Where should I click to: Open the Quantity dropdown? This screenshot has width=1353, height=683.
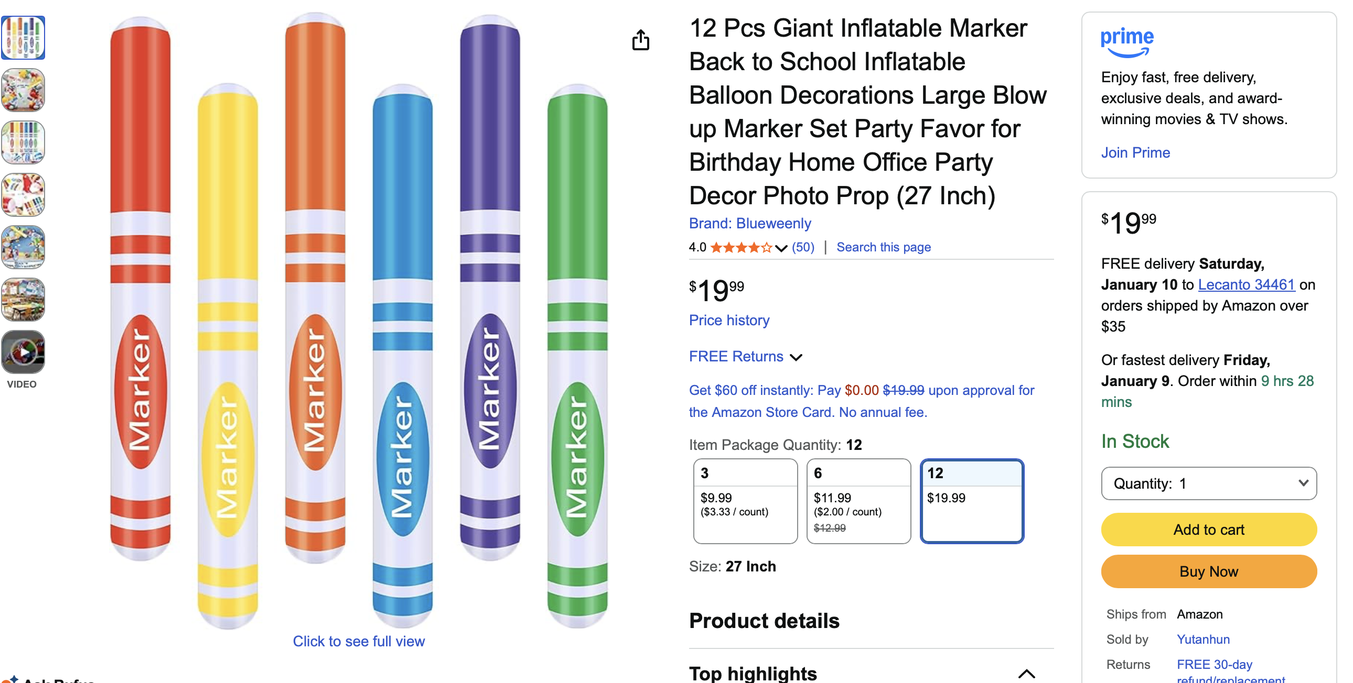tap(1208, 483)
